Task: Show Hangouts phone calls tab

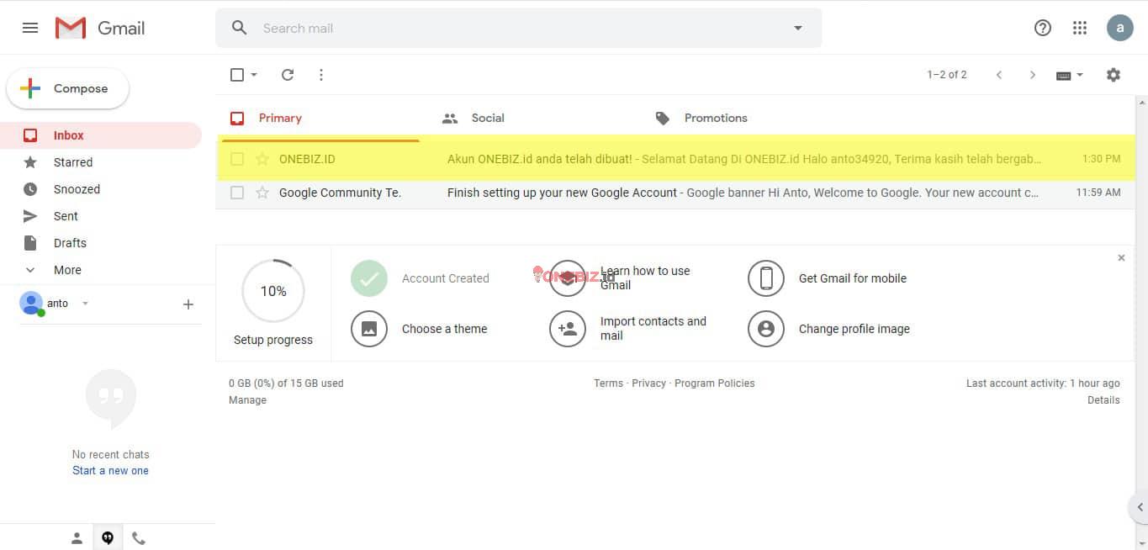Action: [x=139, y=538]
